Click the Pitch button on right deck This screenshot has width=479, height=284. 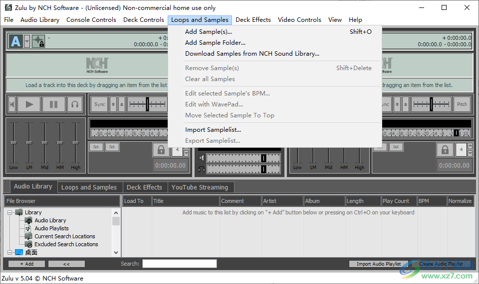tap(462, 104)
